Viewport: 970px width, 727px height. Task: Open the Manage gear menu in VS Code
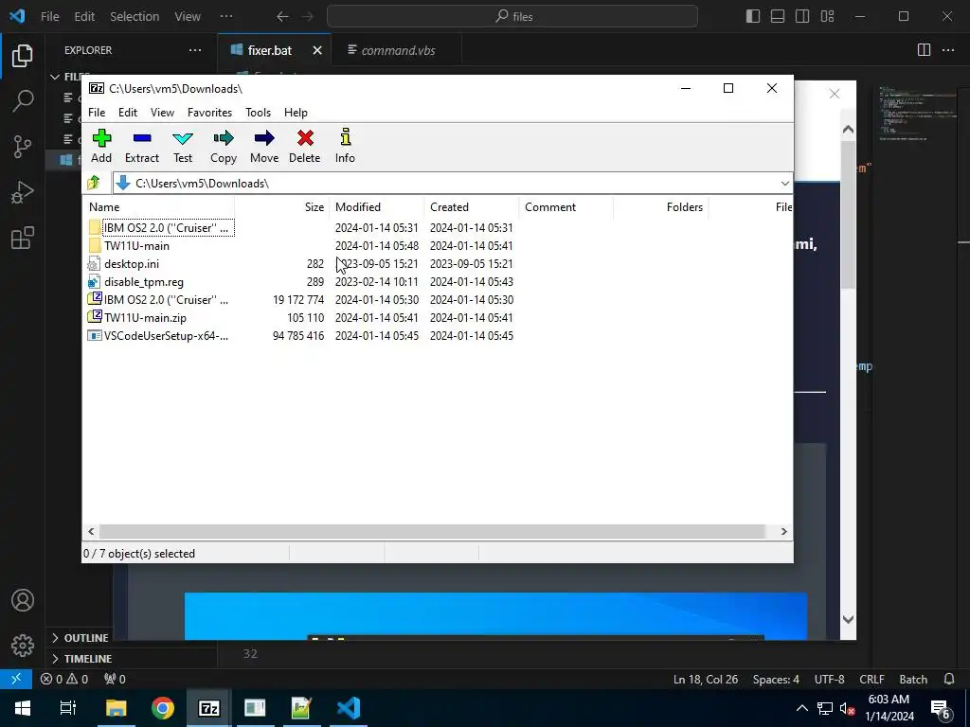23,646
